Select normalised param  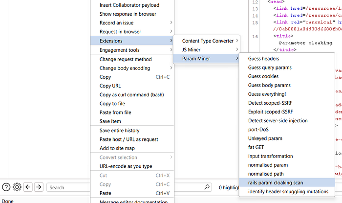[287, 165]
